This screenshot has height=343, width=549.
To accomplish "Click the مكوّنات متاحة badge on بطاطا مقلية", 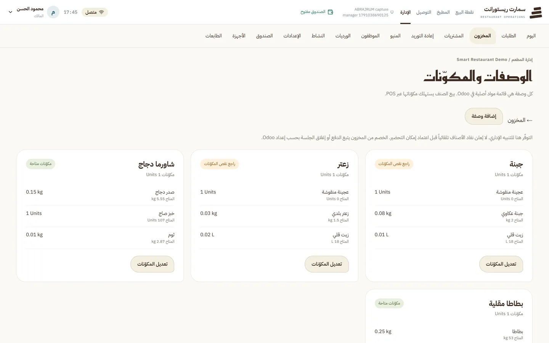I will tap(389, 303).
